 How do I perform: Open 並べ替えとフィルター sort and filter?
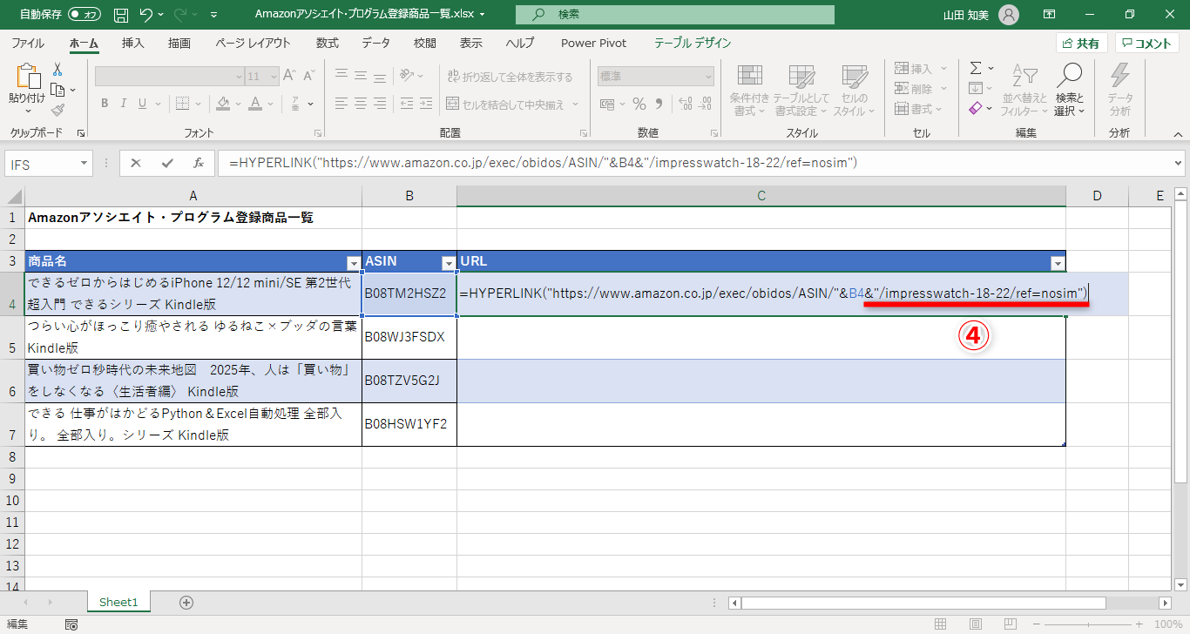1025,90
